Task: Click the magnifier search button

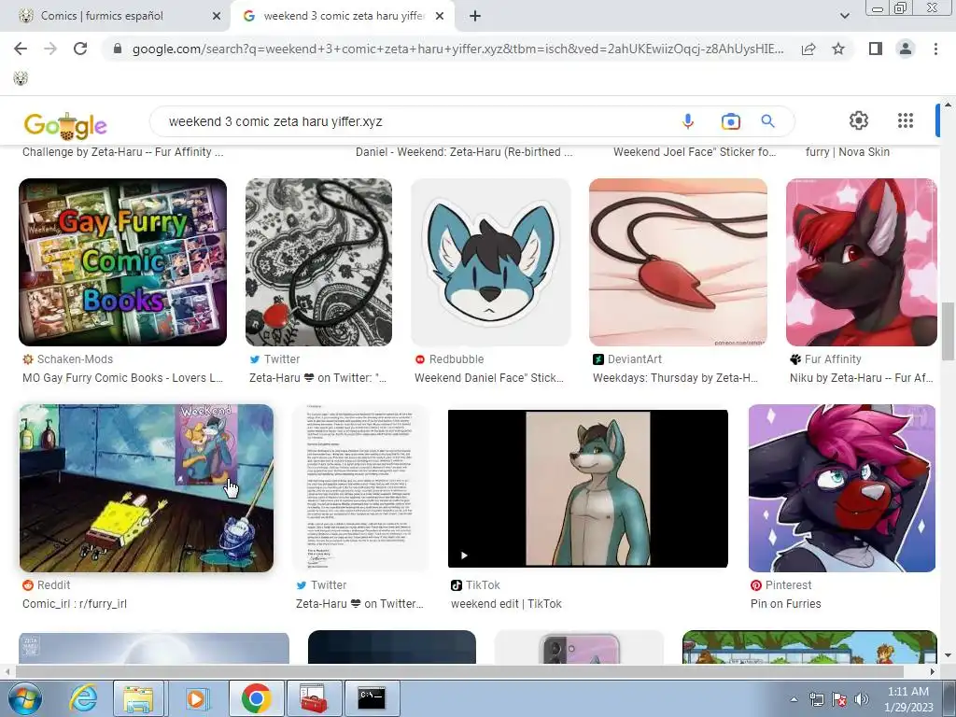Action: [x=767, y=121]
